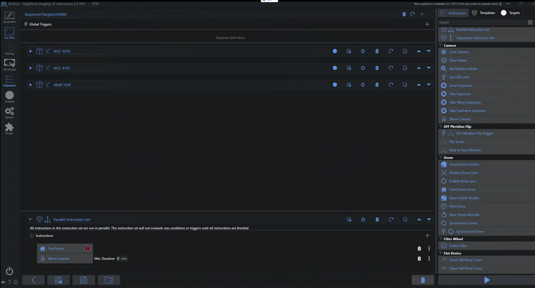The image size is (535, 288).
Task: Delete the Warm Camera instruction in the set
Action: (419, 258)
